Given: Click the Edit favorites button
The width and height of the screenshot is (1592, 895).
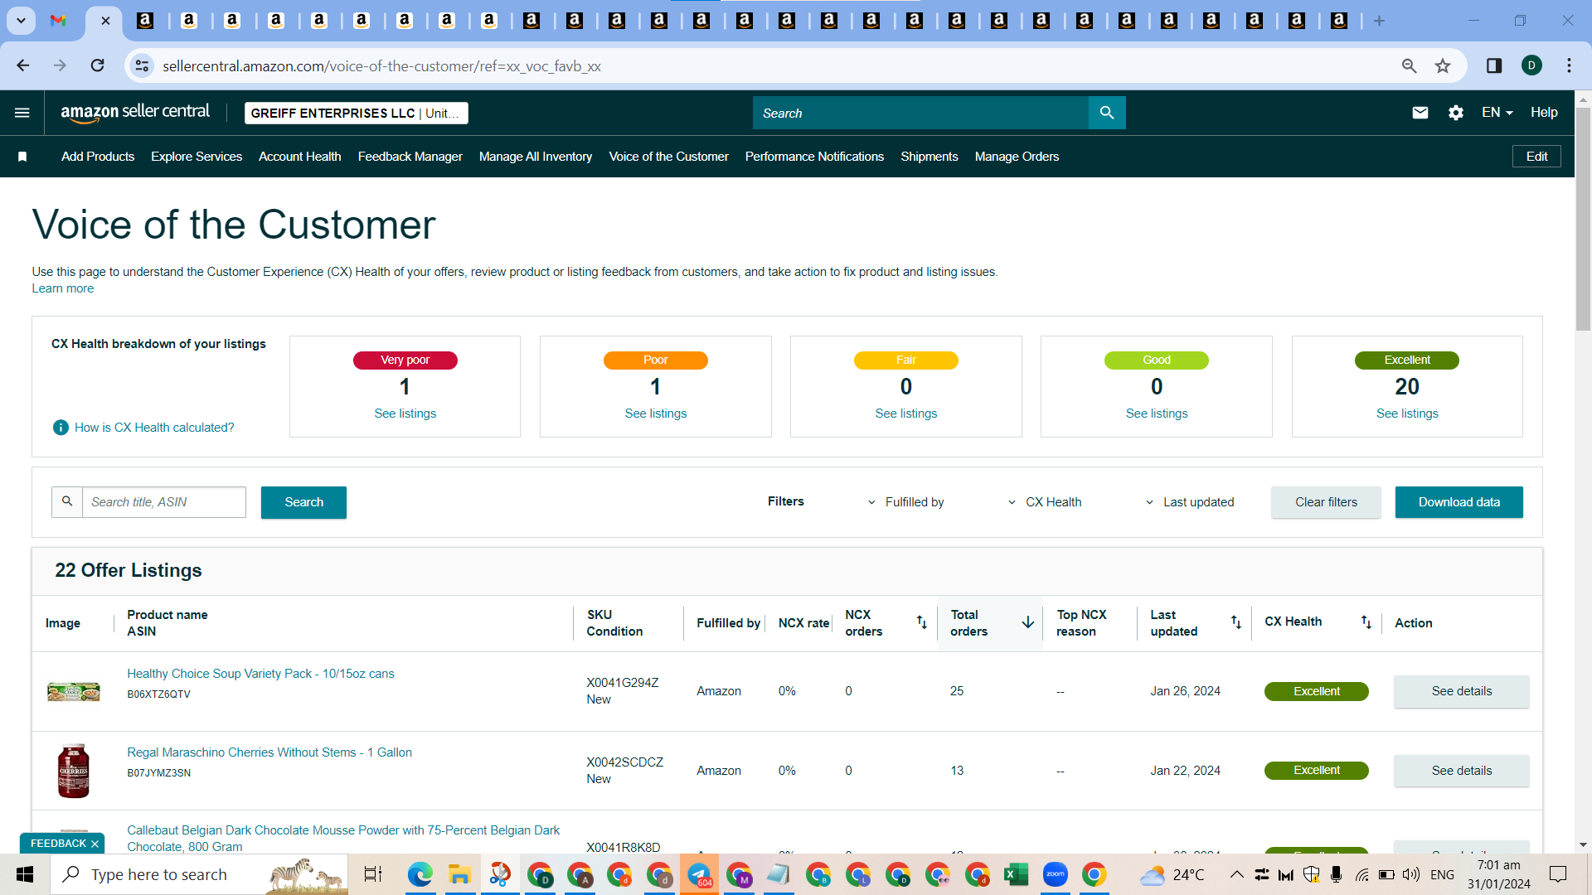Looking at the screenshot, I should tap(1536, 157).
